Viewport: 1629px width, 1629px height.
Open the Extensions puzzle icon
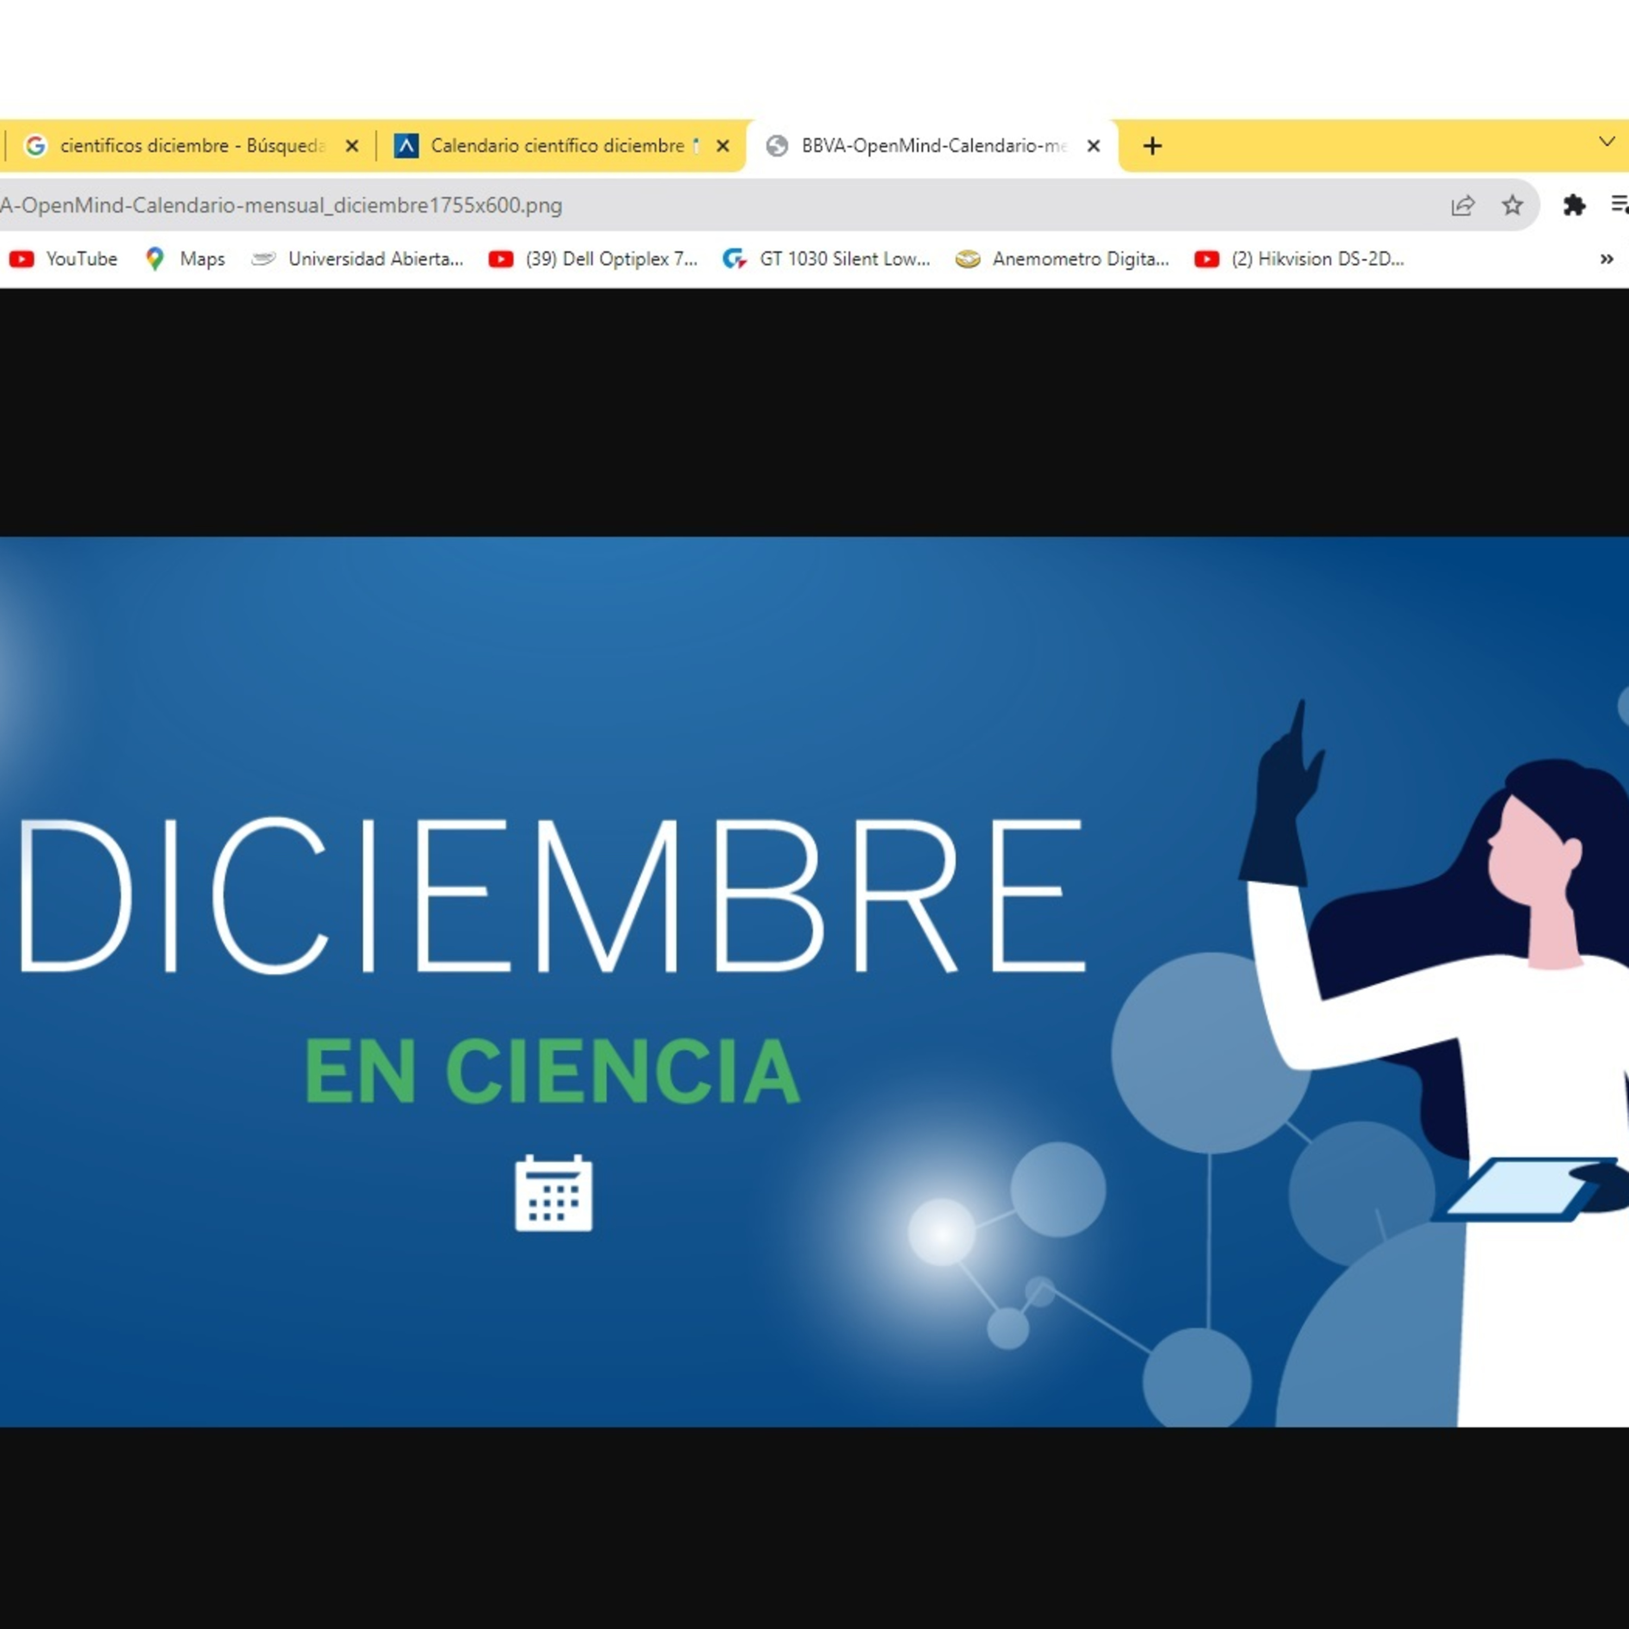(x=1574, y=206)
